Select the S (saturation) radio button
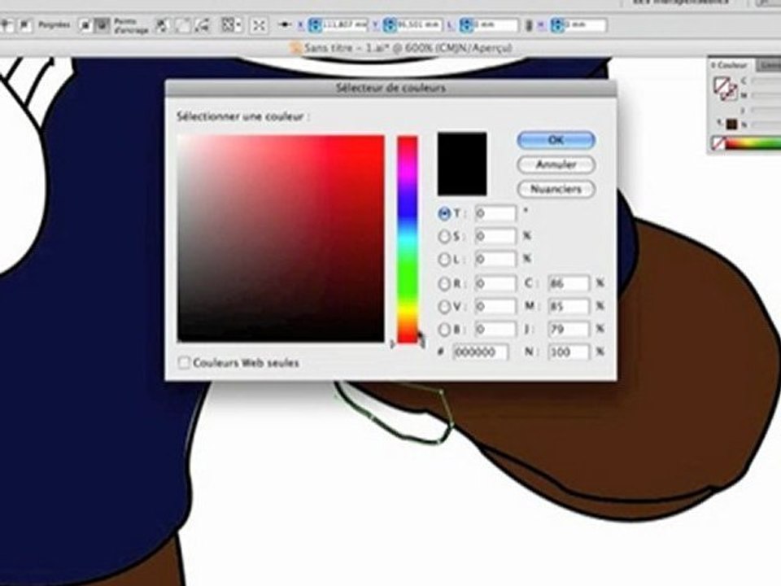Viewport: 781px width, 586px height. 443,236
